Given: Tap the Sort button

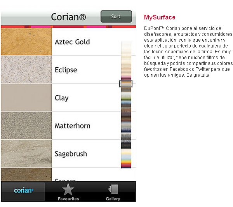Looking at the screenshot, I should pos(116,16).
